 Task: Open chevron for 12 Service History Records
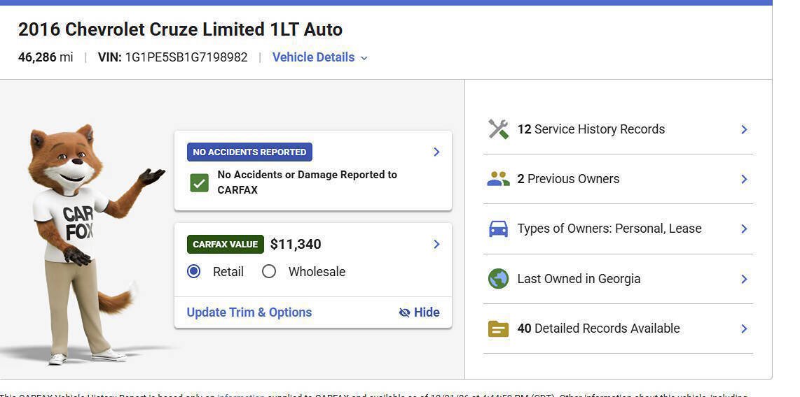tap(745, 129)
